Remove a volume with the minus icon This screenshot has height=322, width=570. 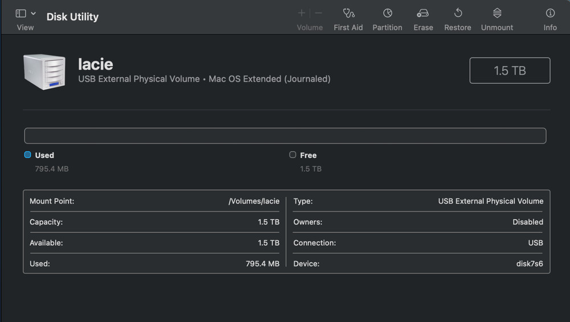click(x=319, y=13)
